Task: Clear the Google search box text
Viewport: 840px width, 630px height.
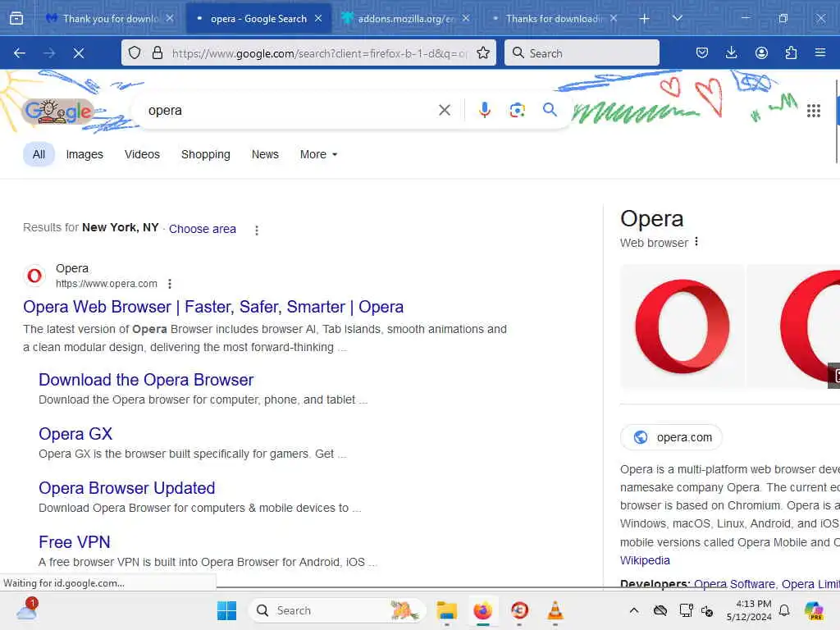Action: pyautogui.click(x=444, y=111)
